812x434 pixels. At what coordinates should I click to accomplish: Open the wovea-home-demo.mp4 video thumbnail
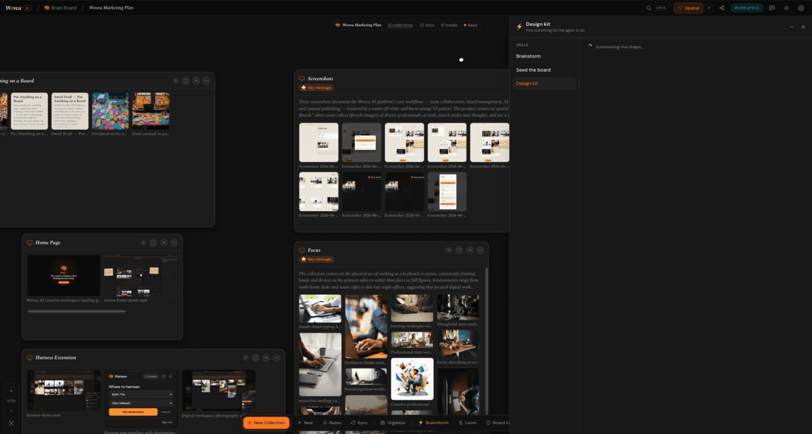(x=141, y=275)
